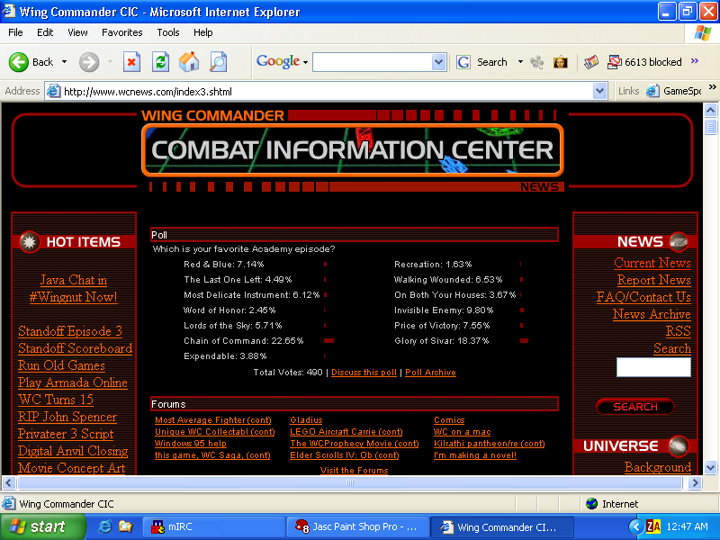This screenshot has width=720, height=540.
Task: Click the site search text field
Action: [x=653, y=367]
